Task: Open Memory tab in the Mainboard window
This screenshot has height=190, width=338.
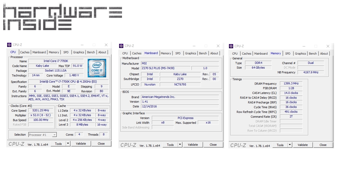Action: [166, 53]
